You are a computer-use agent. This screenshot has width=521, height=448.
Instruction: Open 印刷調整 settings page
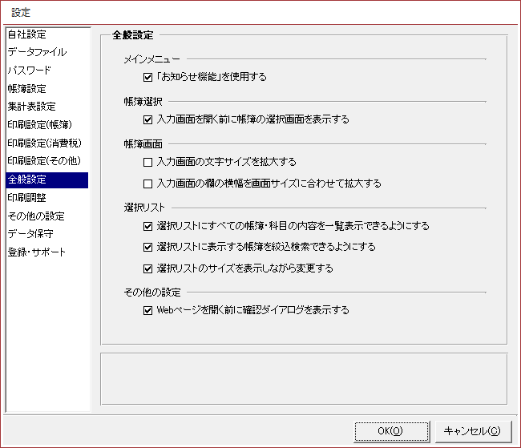pyautogui.click(x=27, y=198)
